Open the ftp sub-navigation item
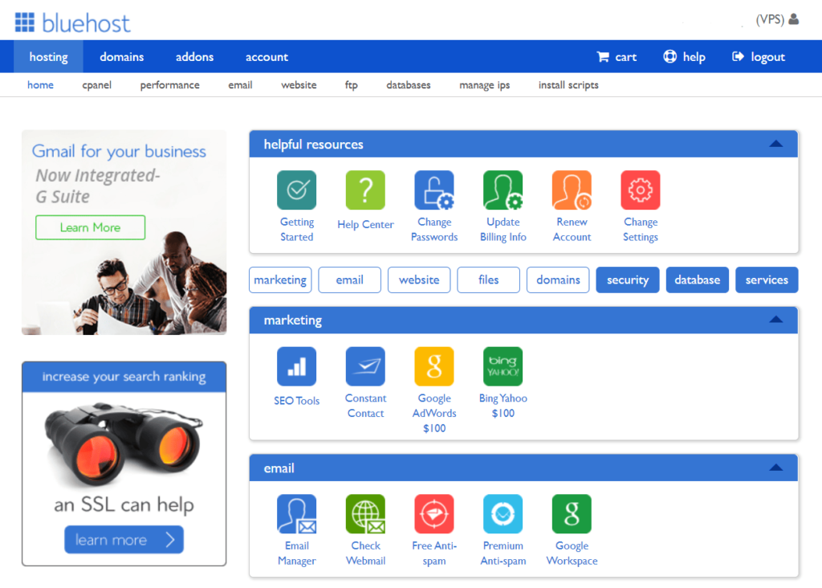Screen dimensions: 822x588 pos(352,85)
